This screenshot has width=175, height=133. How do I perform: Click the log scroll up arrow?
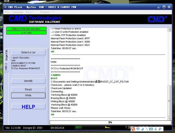click(169, 30)
